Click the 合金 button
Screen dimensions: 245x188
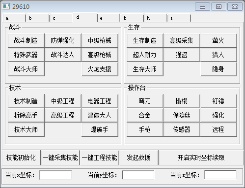[x=145, y=115]
